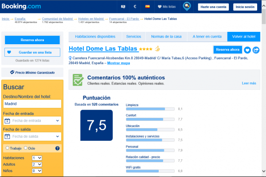The width and height of the screenshot is (266, 177).
Task: Click the 'Instalaciones y servicios' label
Action: point(142,136)
